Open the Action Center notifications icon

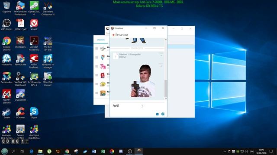click(271, 151)
